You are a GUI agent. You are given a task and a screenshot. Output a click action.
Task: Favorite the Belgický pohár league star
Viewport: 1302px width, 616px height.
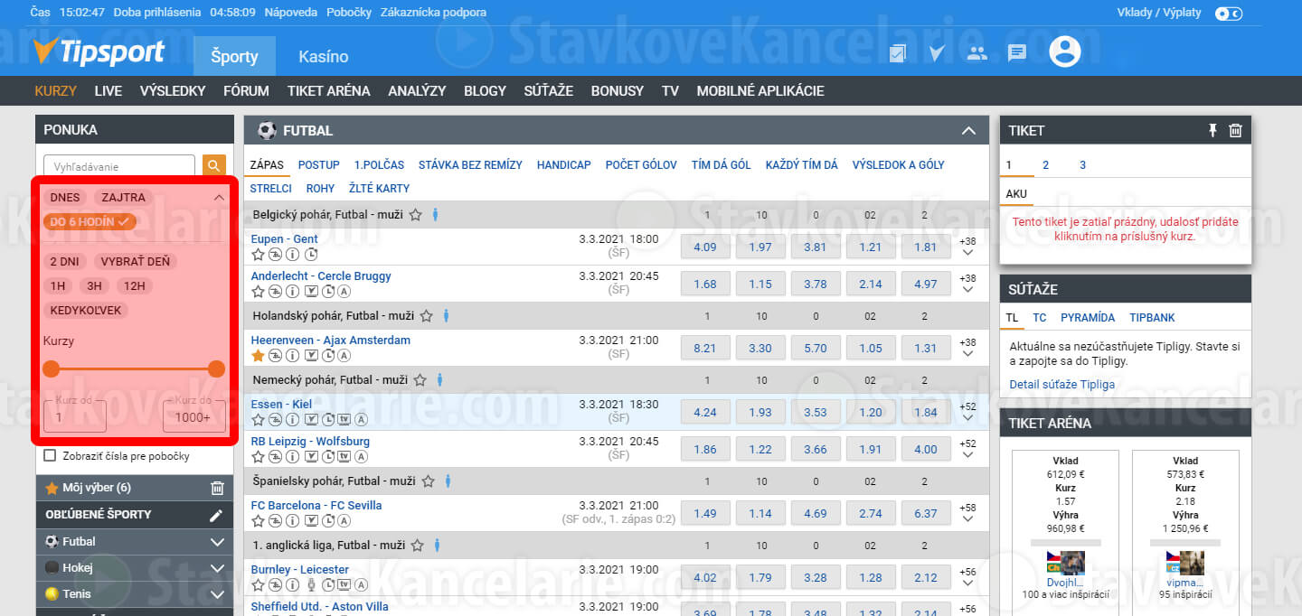pyautogui.click(x=415, y=215)
